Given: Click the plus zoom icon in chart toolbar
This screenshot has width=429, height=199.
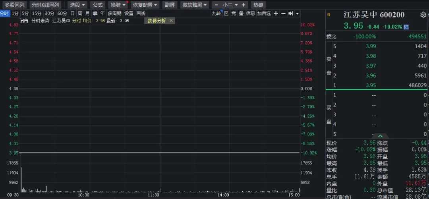Looking at the screenshot, I should 276,14.
